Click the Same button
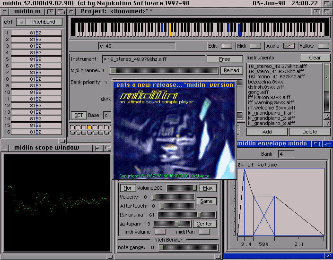333x260 pixels. [206, 201]
